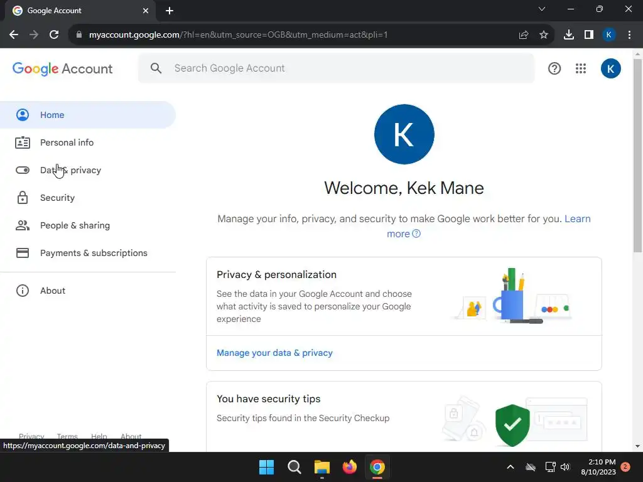Go back in browser history
Image resolution: width=643 pixels, height=482 pixels.
(14, 35)
